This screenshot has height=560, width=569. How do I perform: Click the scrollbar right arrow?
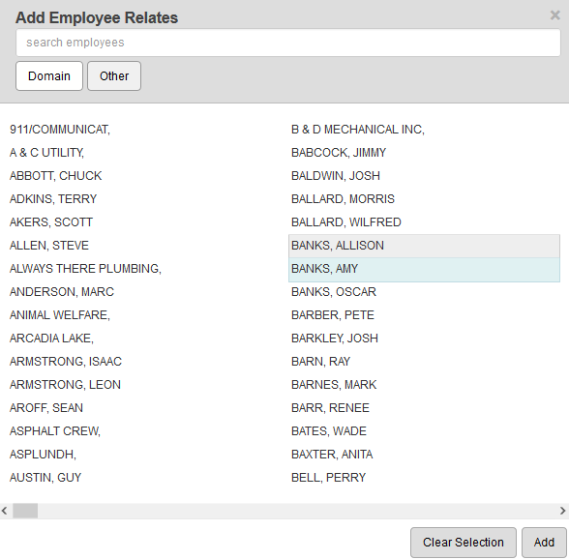tap(563, 511)
